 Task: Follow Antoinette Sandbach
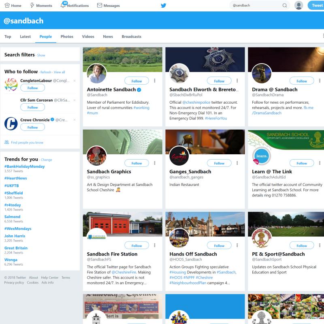136,81
